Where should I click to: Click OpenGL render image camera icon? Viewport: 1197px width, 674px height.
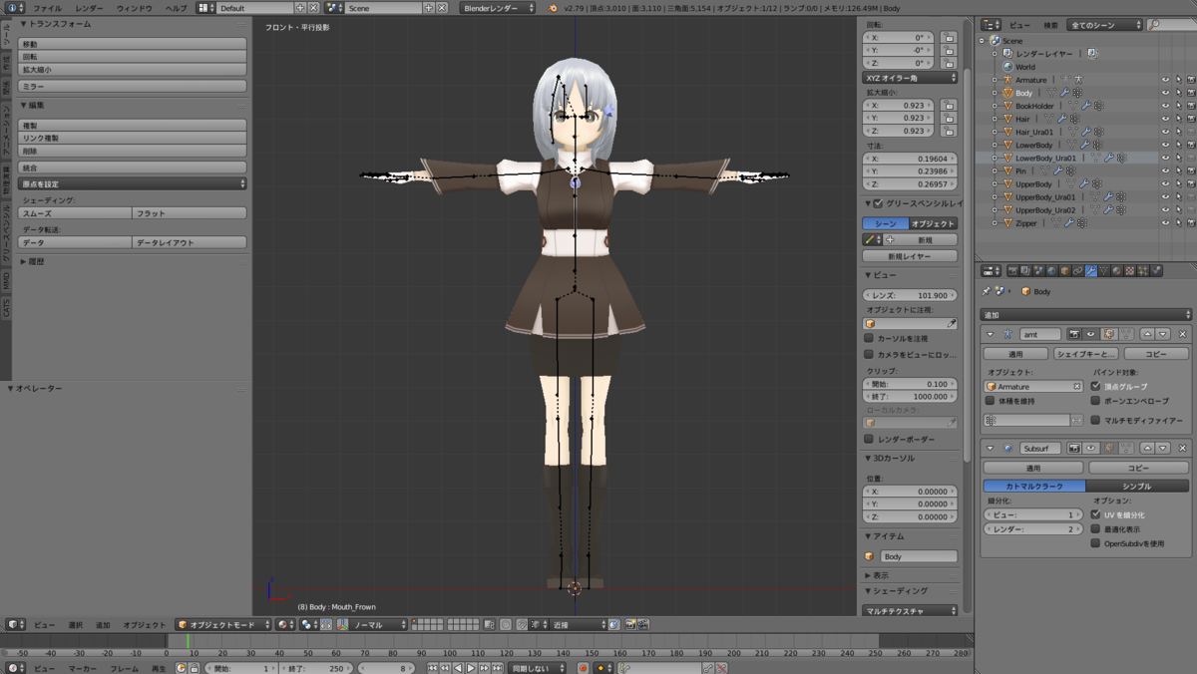(x=630, y=624)
